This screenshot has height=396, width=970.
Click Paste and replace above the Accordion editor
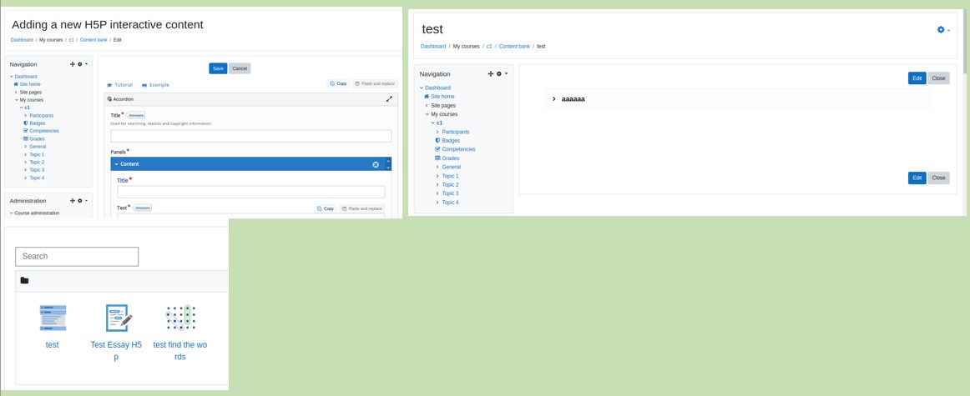pyautogui.click(x=375, y=83)
